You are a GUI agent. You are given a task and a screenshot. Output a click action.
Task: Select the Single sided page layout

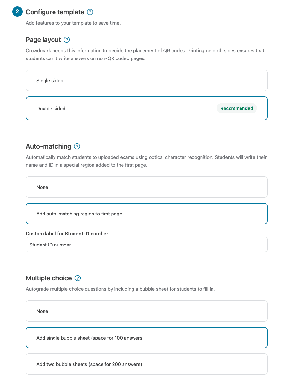pyautogui.click(x=147, y=80)
